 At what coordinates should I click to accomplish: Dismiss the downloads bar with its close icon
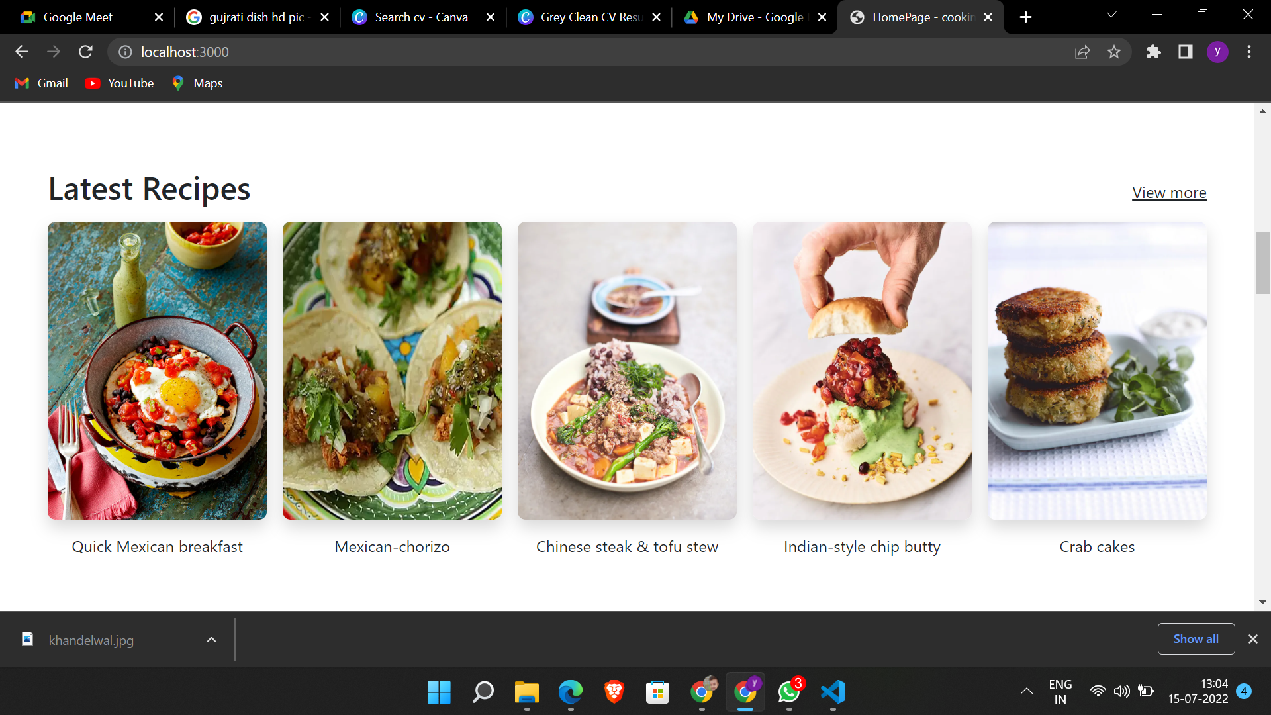tap(1253, 639)
